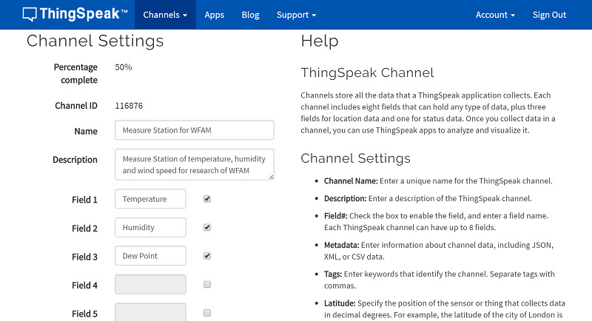The width and height of the screenshot is (592, 321).
Task: Click the Help heading
Action: (x=320, y=41)
